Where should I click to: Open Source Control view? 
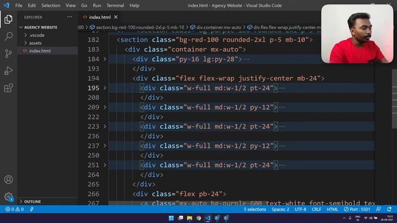8,54
